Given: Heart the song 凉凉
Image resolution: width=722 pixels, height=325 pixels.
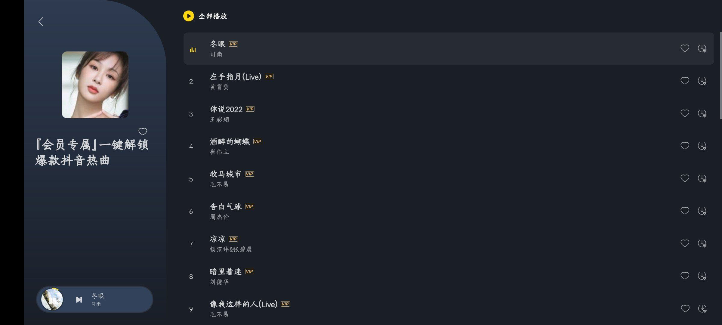Looking at the screenshot, I should [x=685, y=243].
